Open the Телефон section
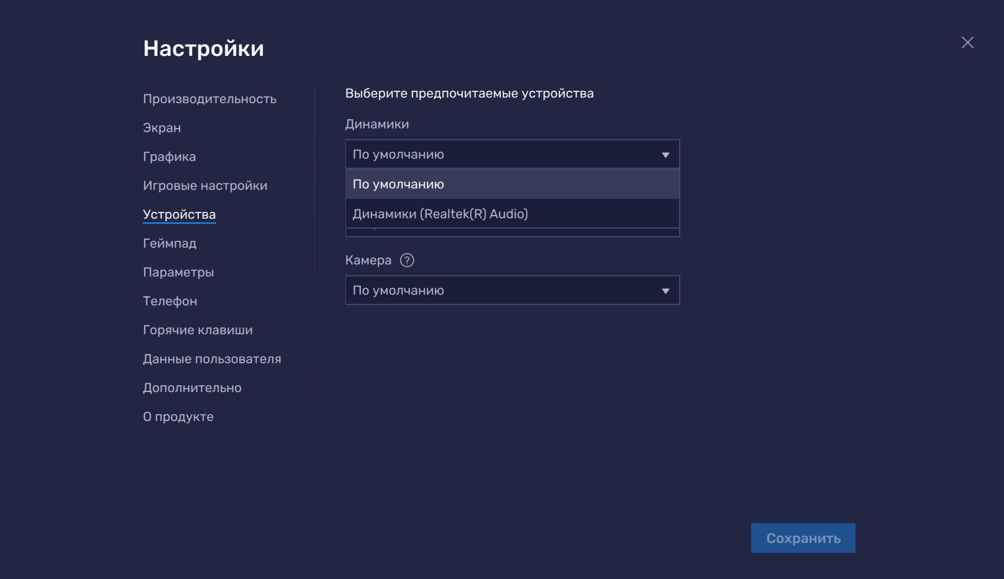Image resolution: width=1004 pixels, height=579 pixels. tap(170, 301)
